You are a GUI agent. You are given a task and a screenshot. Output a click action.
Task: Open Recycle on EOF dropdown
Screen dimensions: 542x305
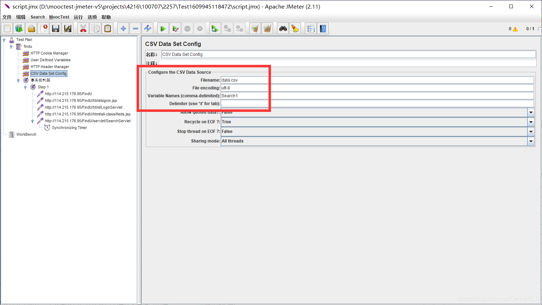(x=531, y=122)
